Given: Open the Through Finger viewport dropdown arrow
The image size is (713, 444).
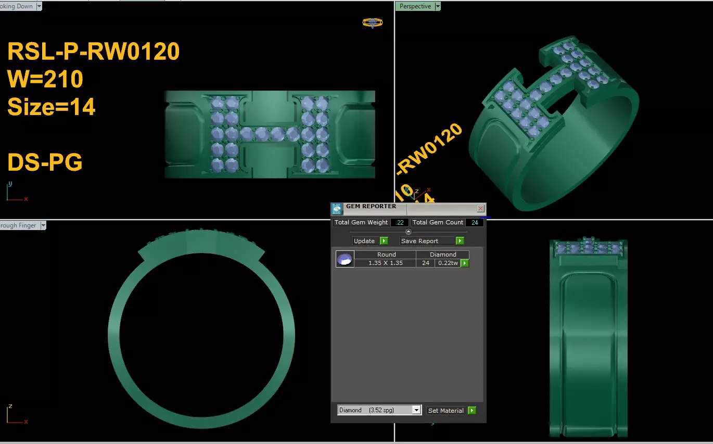Looking at the screenshot, I should point(43,225).
